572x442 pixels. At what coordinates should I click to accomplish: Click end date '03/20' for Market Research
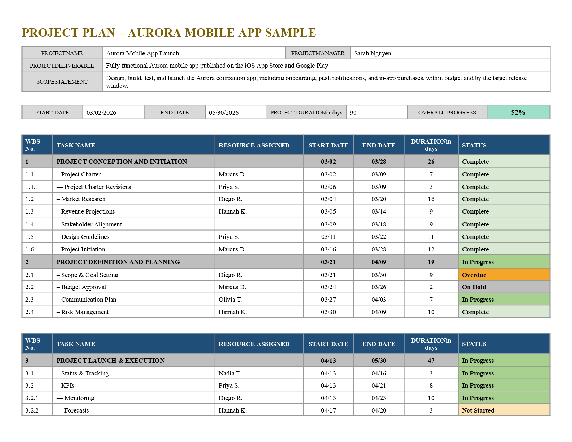pos(379,199)
